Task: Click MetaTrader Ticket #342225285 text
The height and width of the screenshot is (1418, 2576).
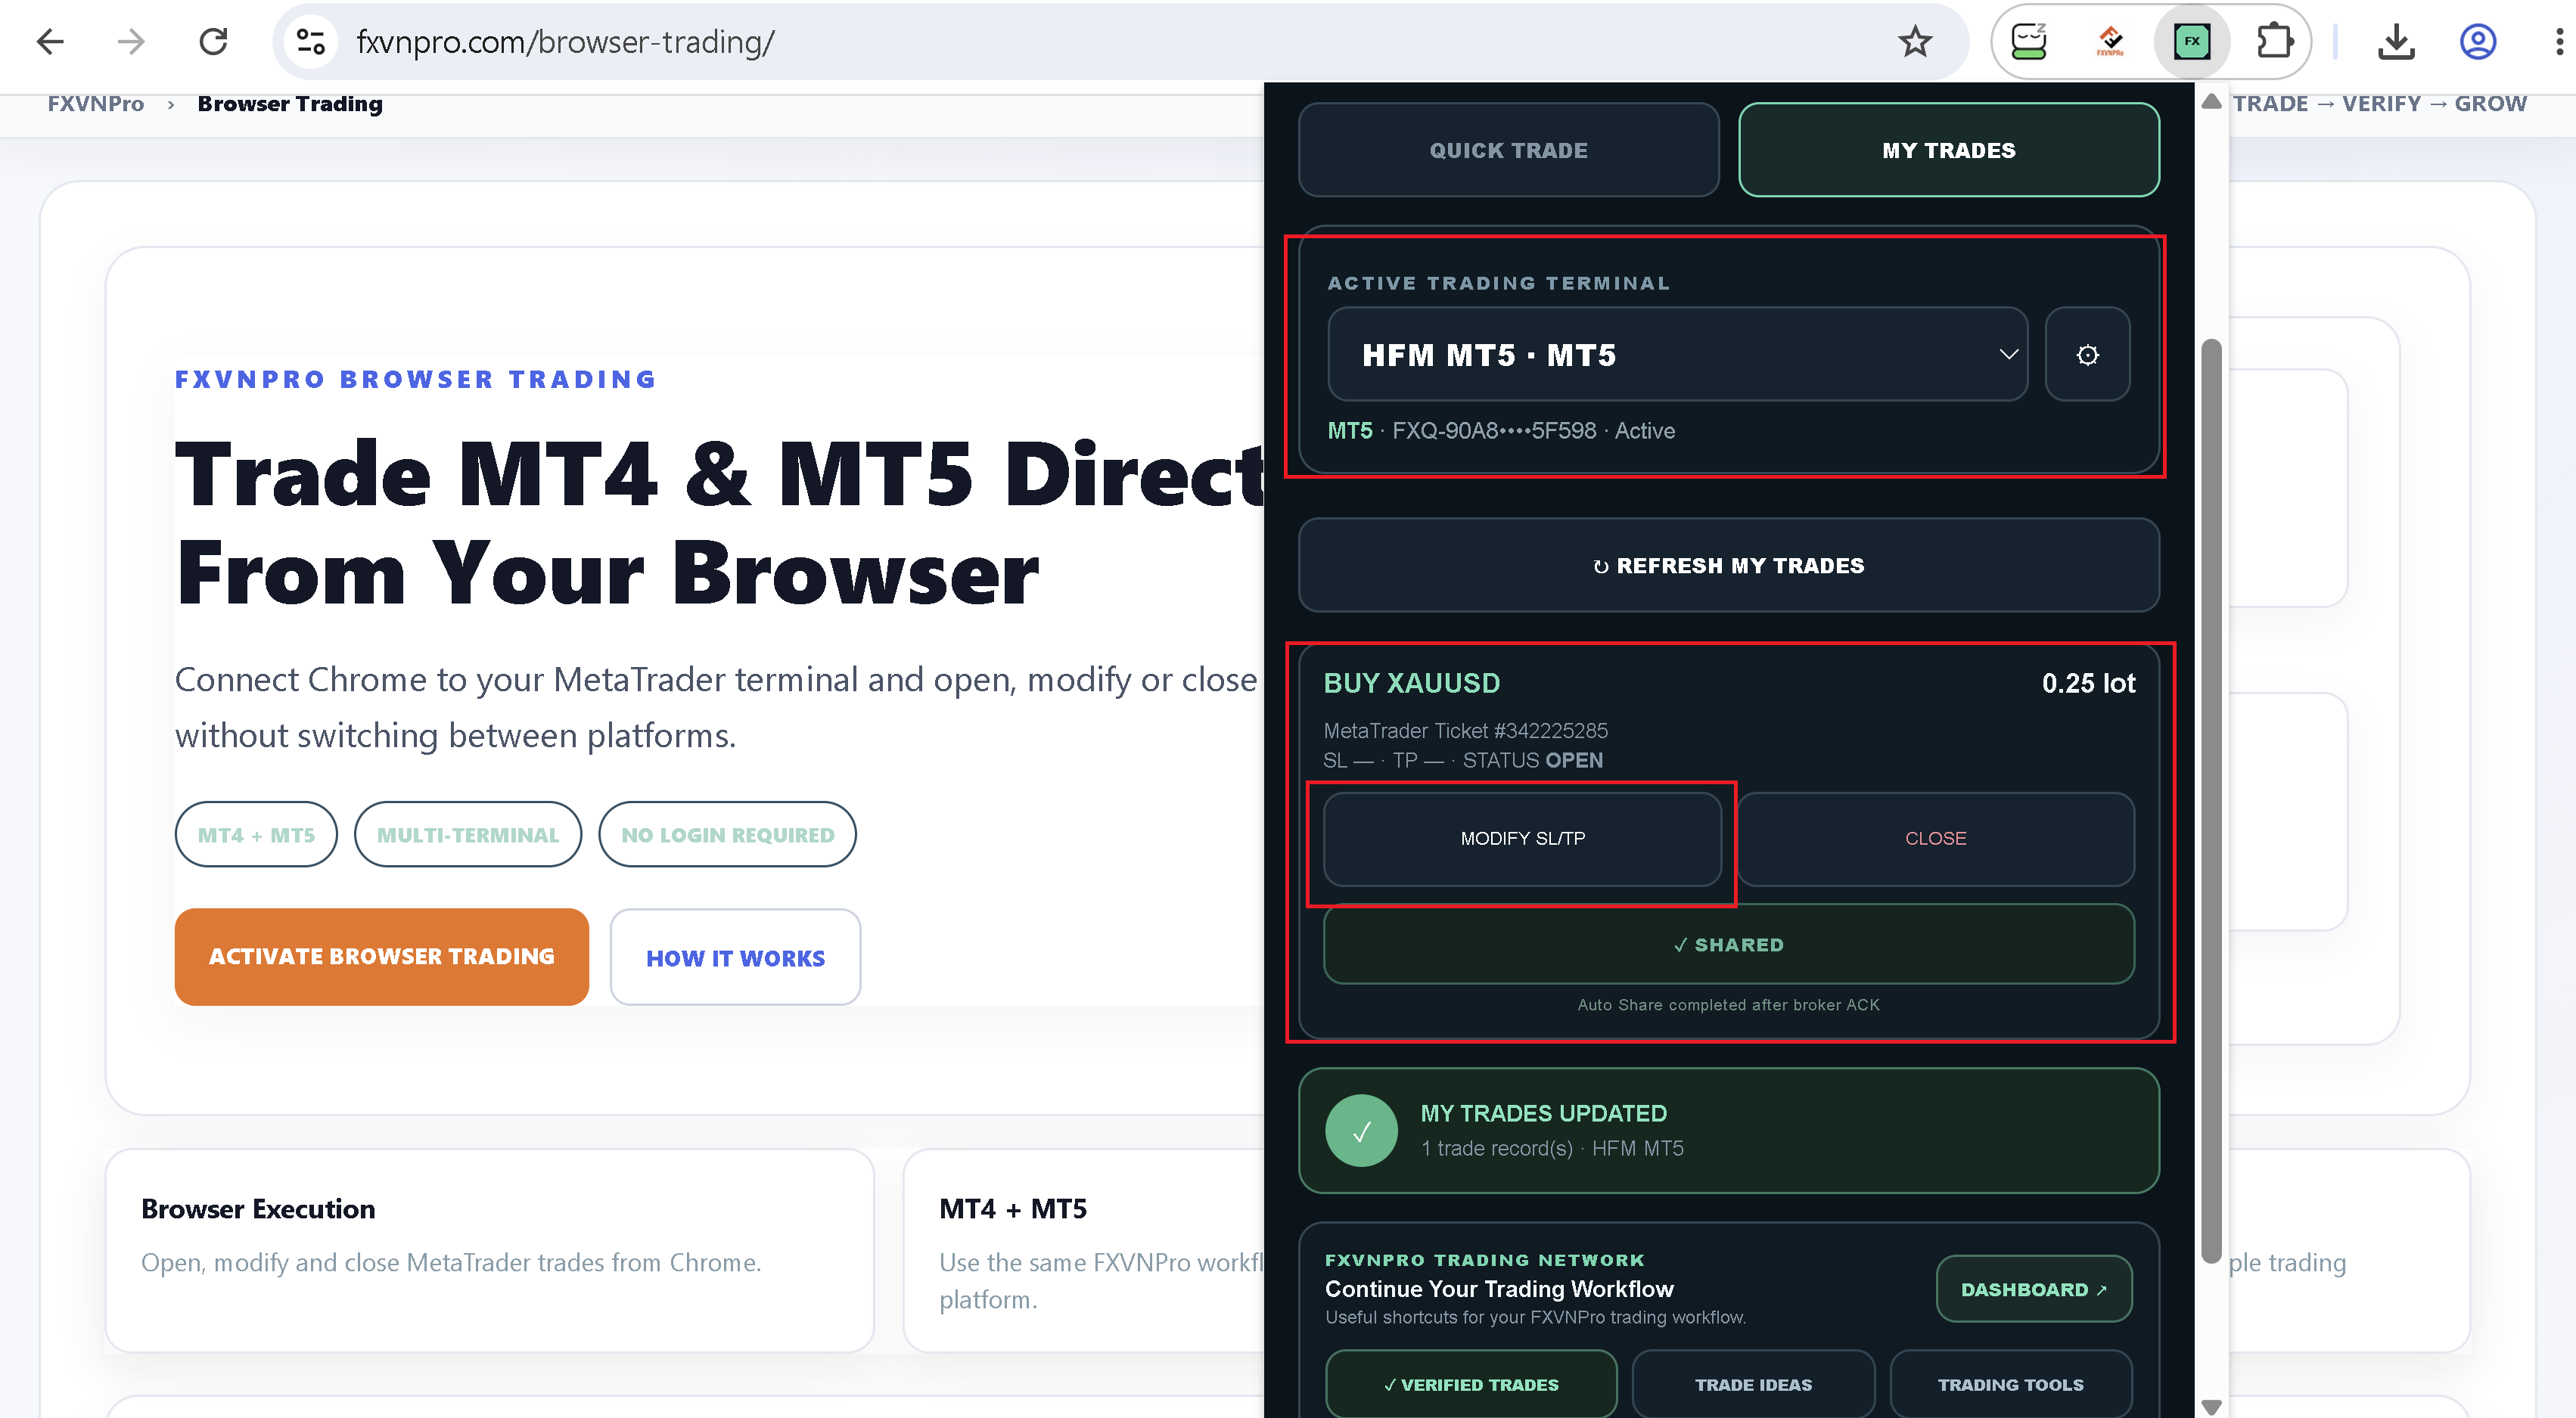Action: [1466, 731]
